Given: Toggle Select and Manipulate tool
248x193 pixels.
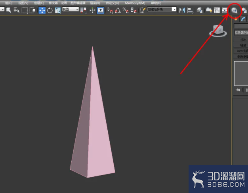Looking at the screenshot, I should (x=92, y=10).
